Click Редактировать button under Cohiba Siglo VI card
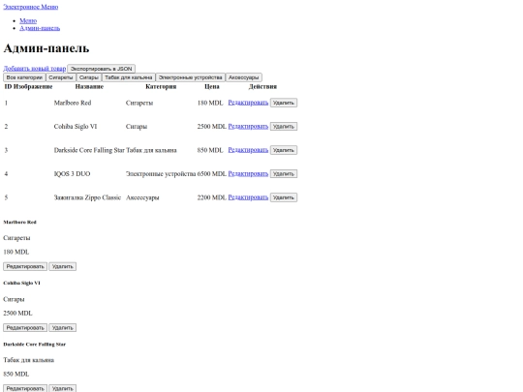 (x=25, y=328)
